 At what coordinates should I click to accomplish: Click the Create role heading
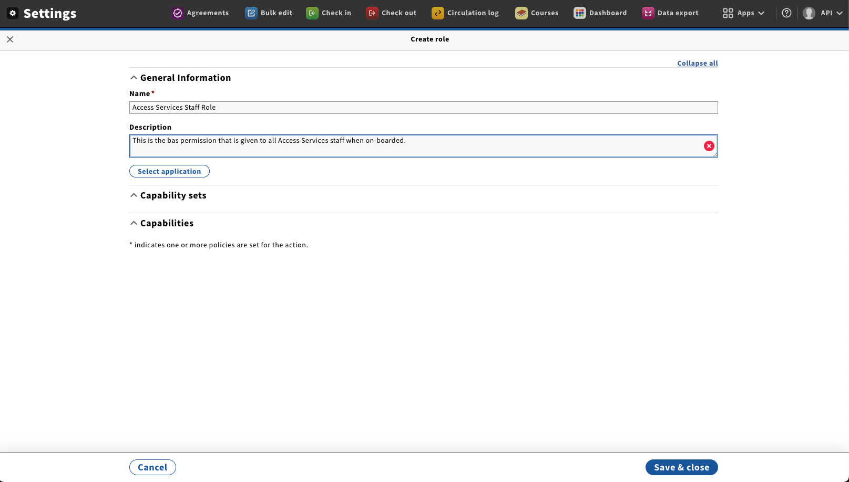430,39
